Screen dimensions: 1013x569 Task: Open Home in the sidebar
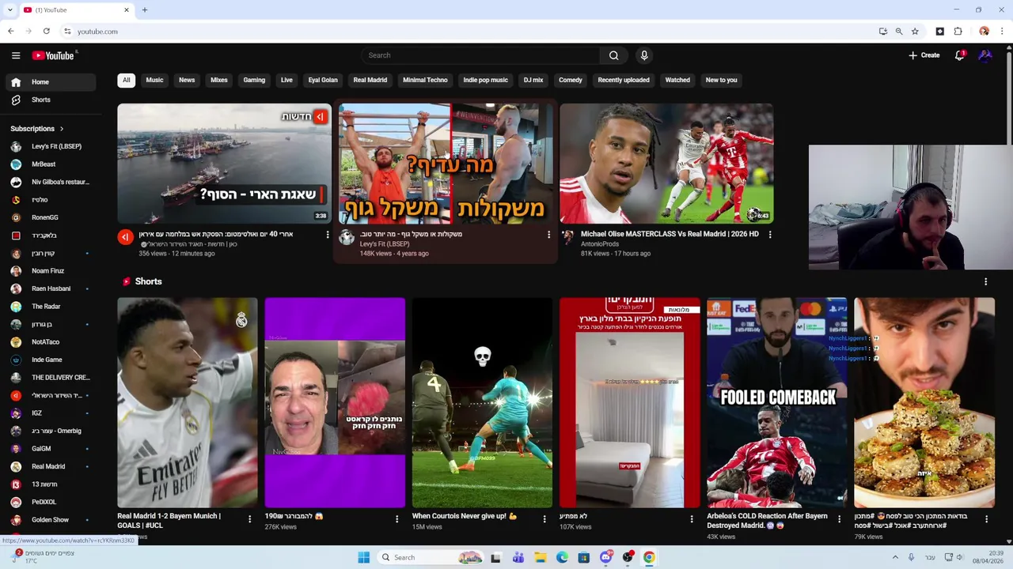coord(51,82)
